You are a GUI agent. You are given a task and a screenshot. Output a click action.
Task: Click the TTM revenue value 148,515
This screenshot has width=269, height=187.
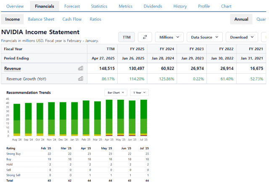tap(107, 68)
